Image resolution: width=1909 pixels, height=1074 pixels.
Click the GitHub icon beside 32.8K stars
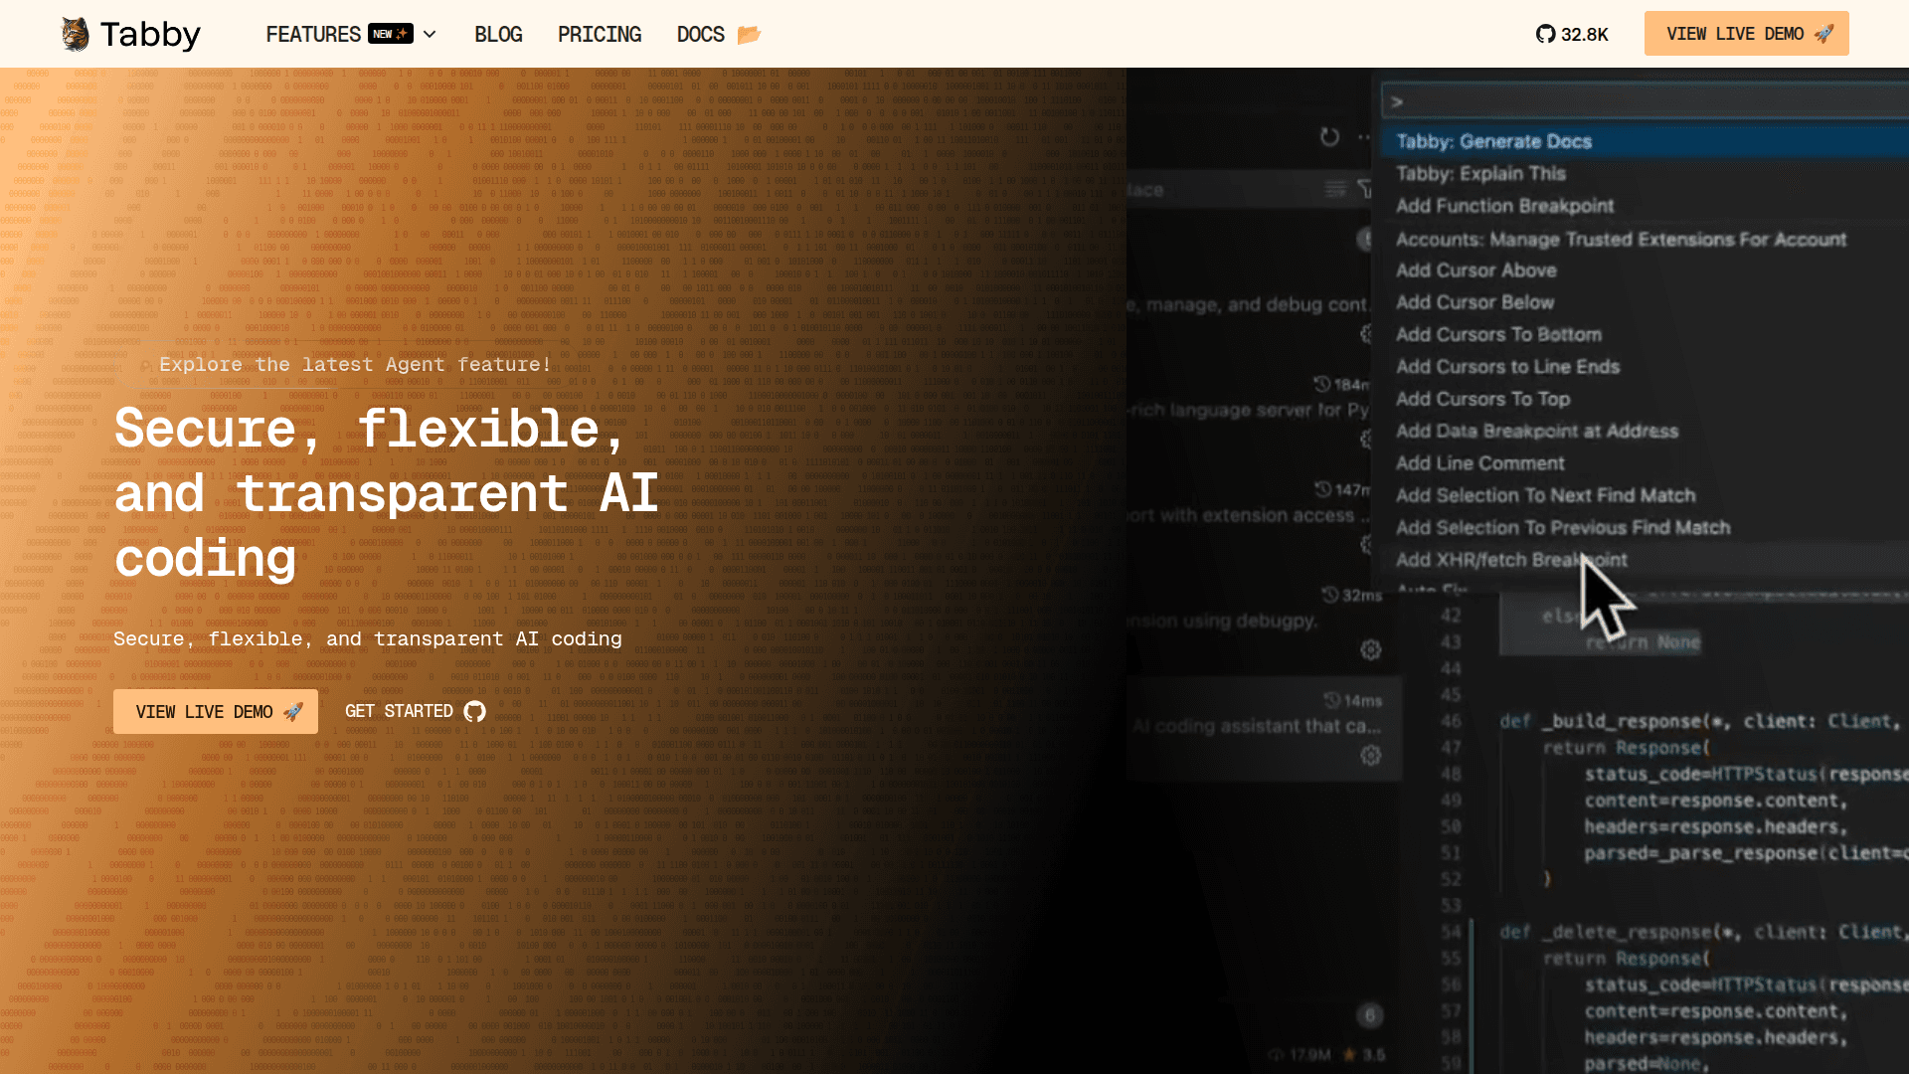1545,34
